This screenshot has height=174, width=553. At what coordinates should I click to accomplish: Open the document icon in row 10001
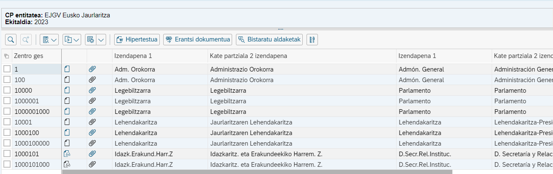coord(67,122)
